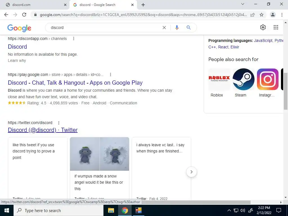Open the Windows Start menu
The width and height of the screenshot is (288, 216).
(x=7, y=210)
